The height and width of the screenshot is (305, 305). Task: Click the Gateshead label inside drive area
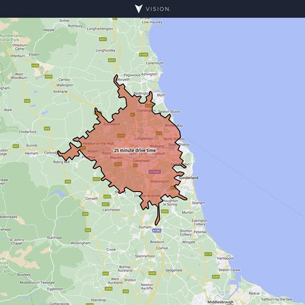coord(141,160)
